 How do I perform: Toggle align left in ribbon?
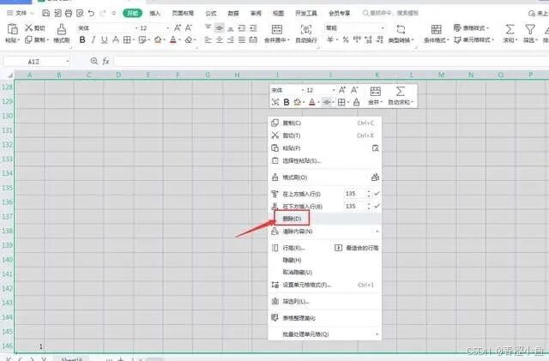pyautogui.click(x=208, y=40)
